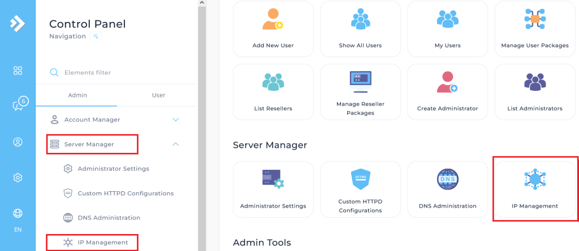Select the DNS Administration globe icon
This screenshot has height=251, width=579.
point(447,179)
